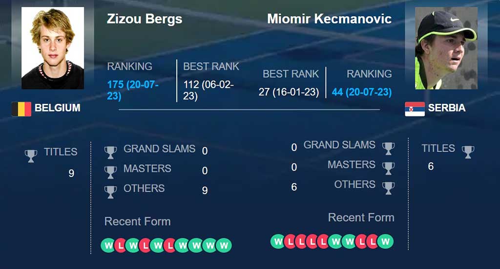
Task: Click Kecmanovic's GRAND SLAMS trophy icon
Action: pyautogui.click(x=388, y=149)
